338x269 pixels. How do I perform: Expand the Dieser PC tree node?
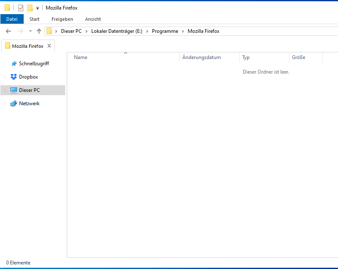[x=5, y=90]
